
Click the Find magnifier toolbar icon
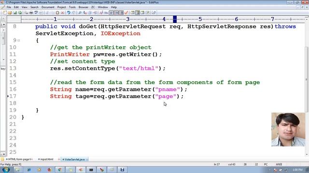80,13
